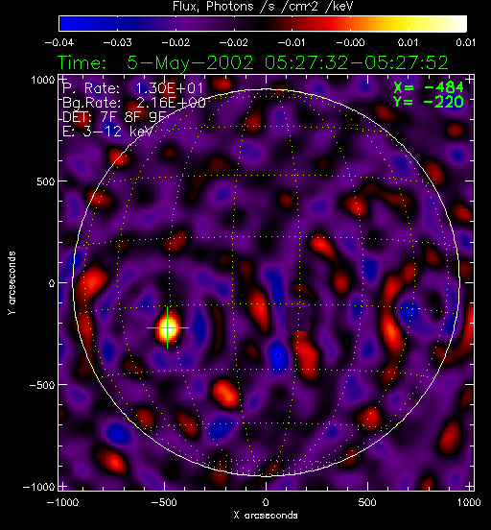Click the P. Rate 1.30E+01 text
Screen dimensions: 491x530
[132, 88]
